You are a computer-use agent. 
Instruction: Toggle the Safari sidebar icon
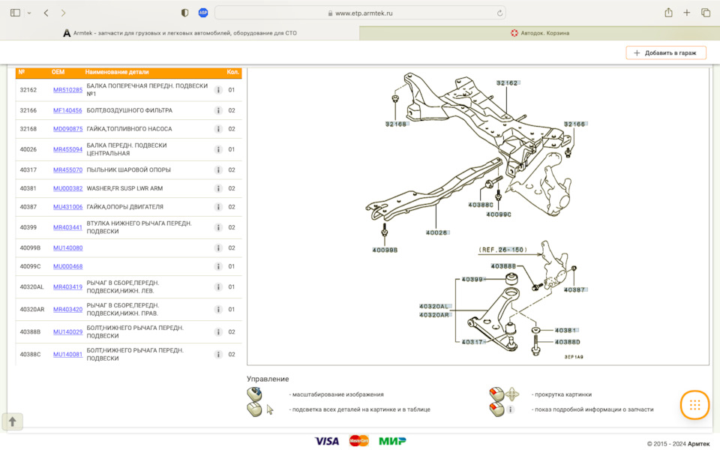click(15, 13)
